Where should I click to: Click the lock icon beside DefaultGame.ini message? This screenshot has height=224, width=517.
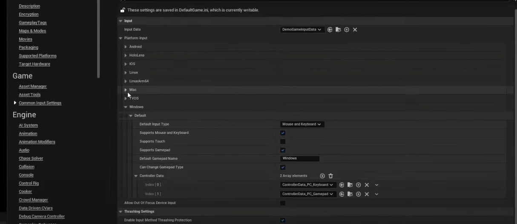pos(123,10)
